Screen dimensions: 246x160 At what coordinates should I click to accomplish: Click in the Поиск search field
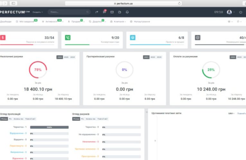coord(69,12)
